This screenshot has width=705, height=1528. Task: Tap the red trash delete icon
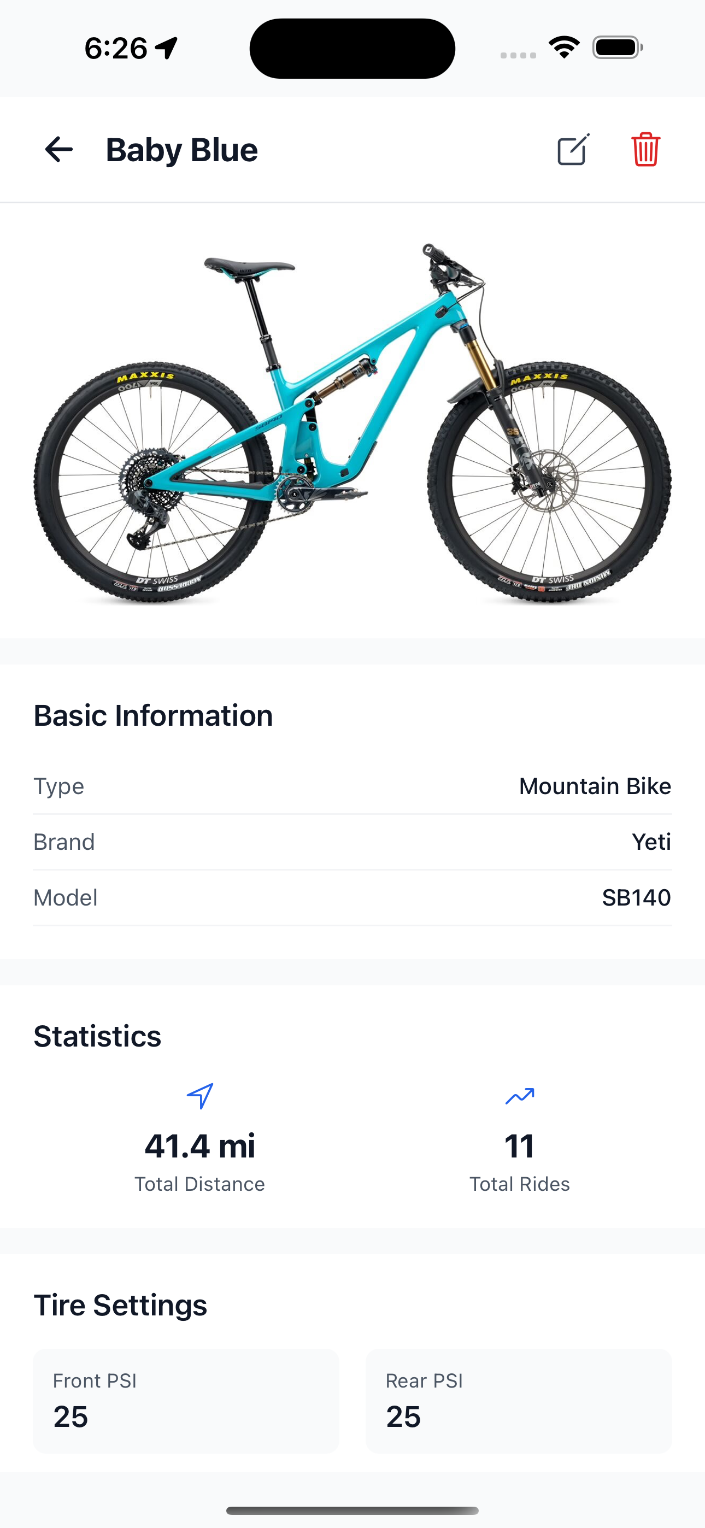(x=645, y=150)
